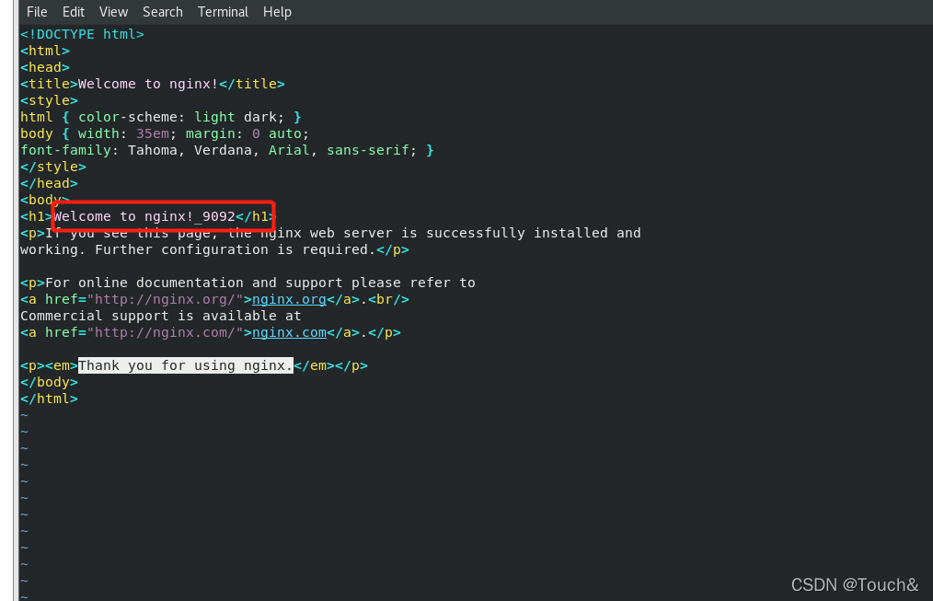Click the href "http://nginx.org/" attribute

coord(144,299)
